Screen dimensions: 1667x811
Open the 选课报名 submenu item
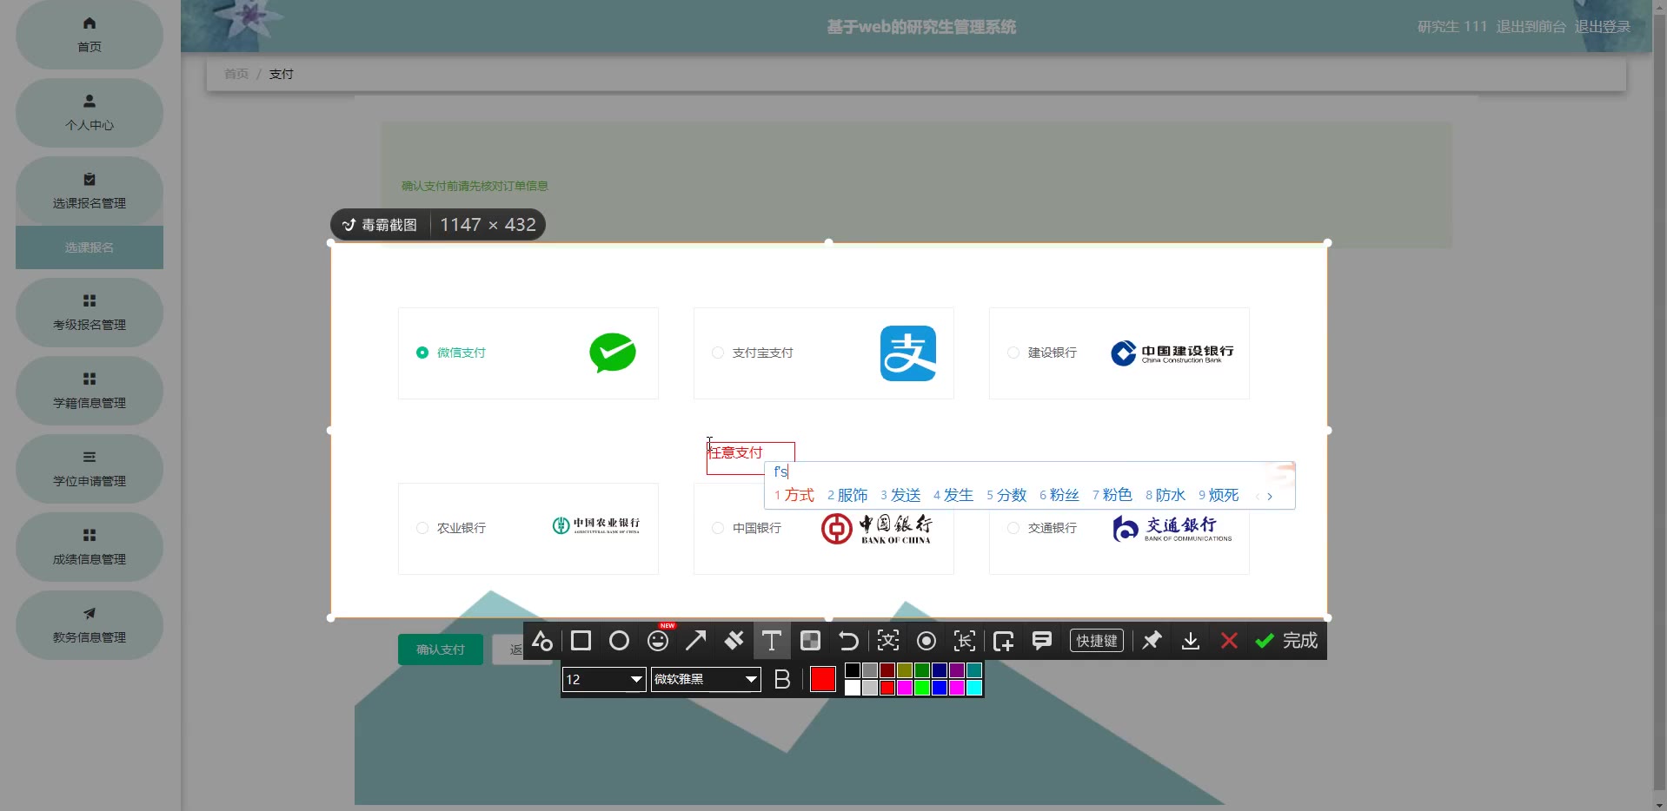(x=90, y=247)
